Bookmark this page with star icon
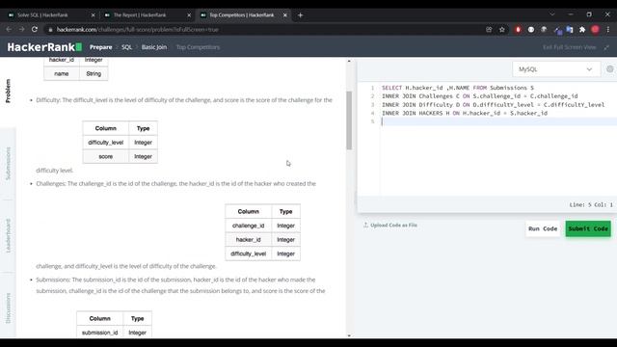The image size is (617, 347). tap(502, 30)
